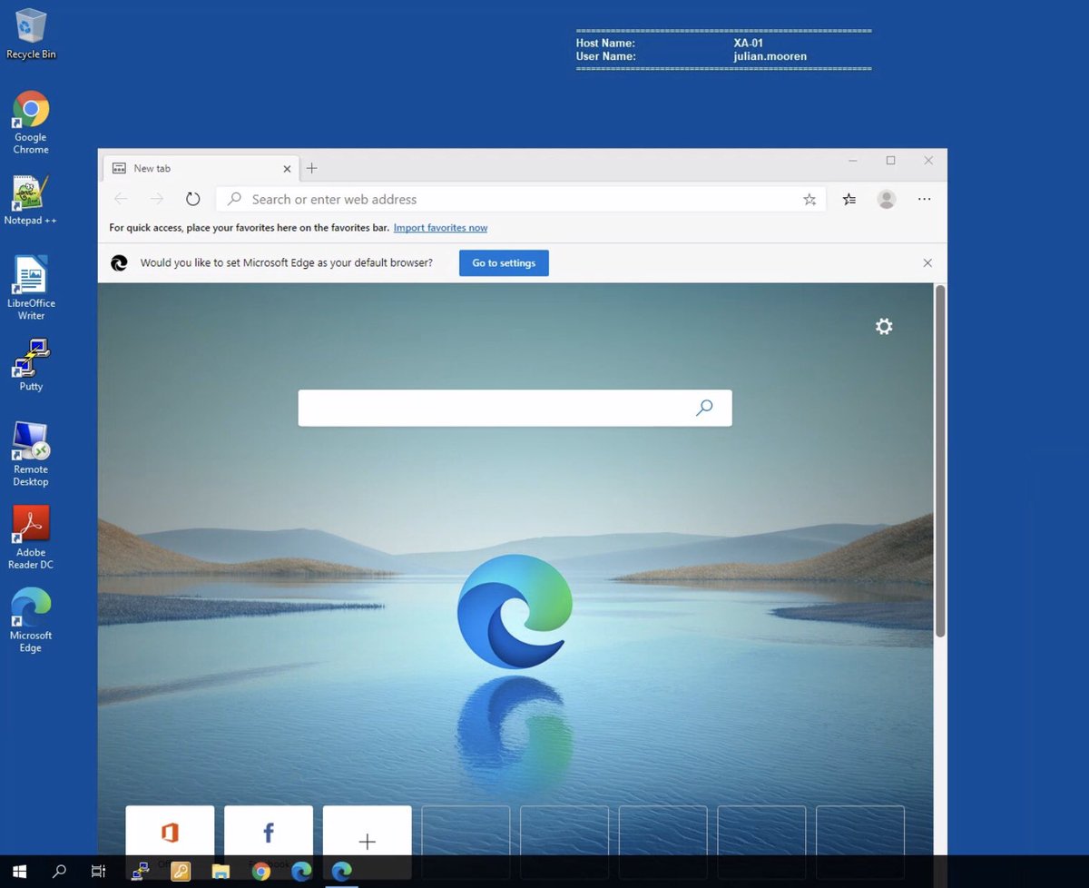Click the Go to settings button
Viewport: 1089px width, 888px height.
click(504, 263)
